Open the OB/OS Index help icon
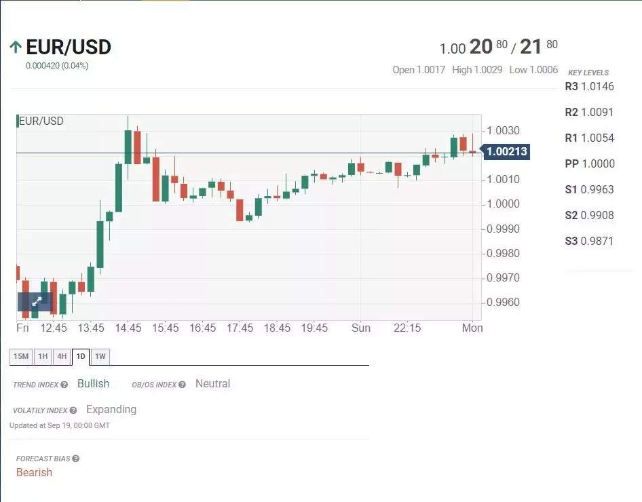The image size is (642, 502). (x=182, y=385)
